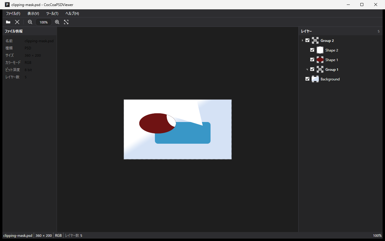
Task: Click the Group 2 layer thumbnail
Action: tap(315, 40)
